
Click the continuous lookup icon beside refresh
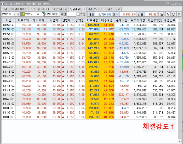pyautogui.click(x=168, y=14)
